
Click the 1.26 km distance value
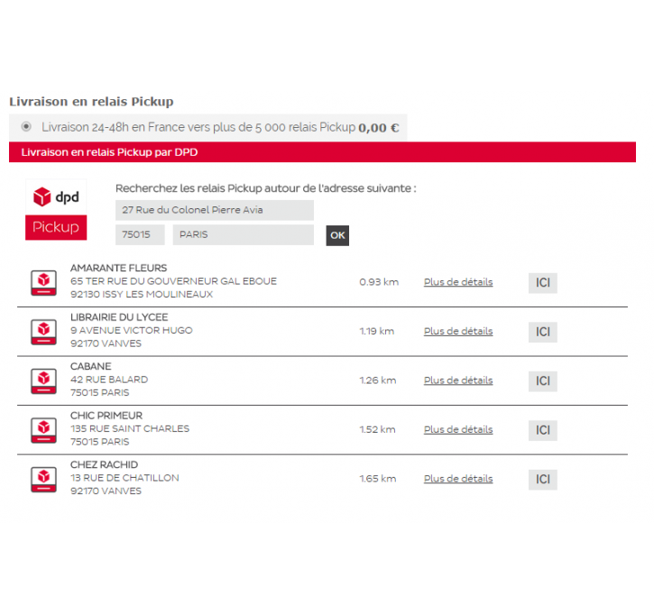tap(377, 380)
